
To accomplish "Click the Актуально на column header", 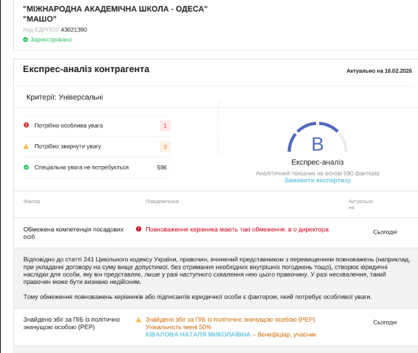I will coord(361,205).
